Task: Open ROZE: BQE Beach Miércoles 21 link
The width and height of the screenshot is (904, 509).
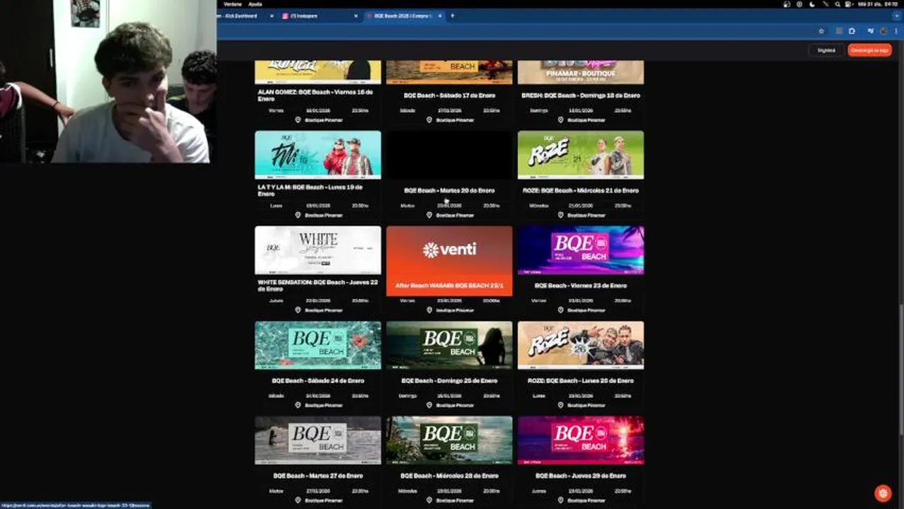Action: point(581,190)
